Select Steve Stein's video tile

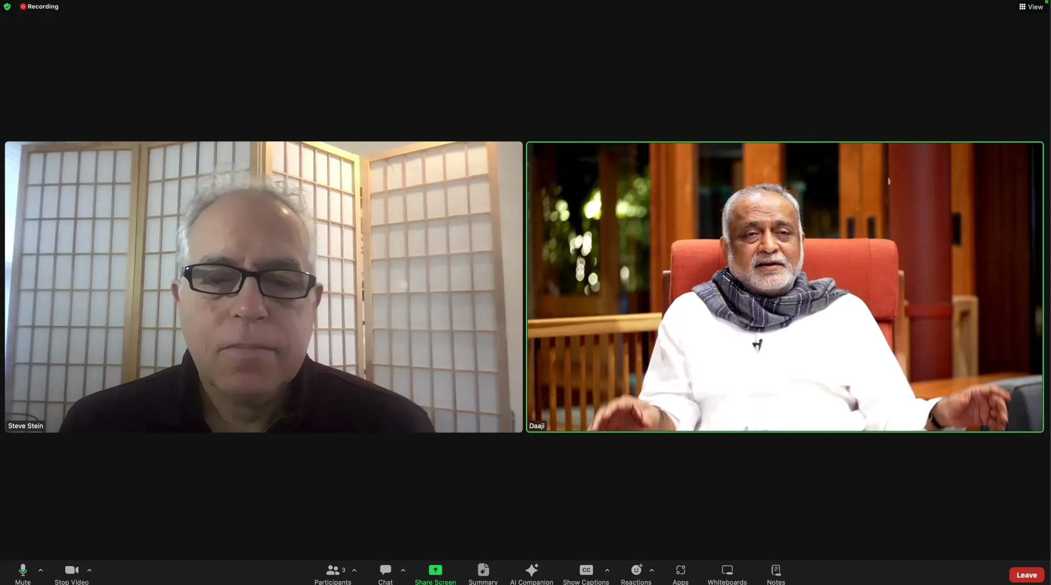click(264, 287)
